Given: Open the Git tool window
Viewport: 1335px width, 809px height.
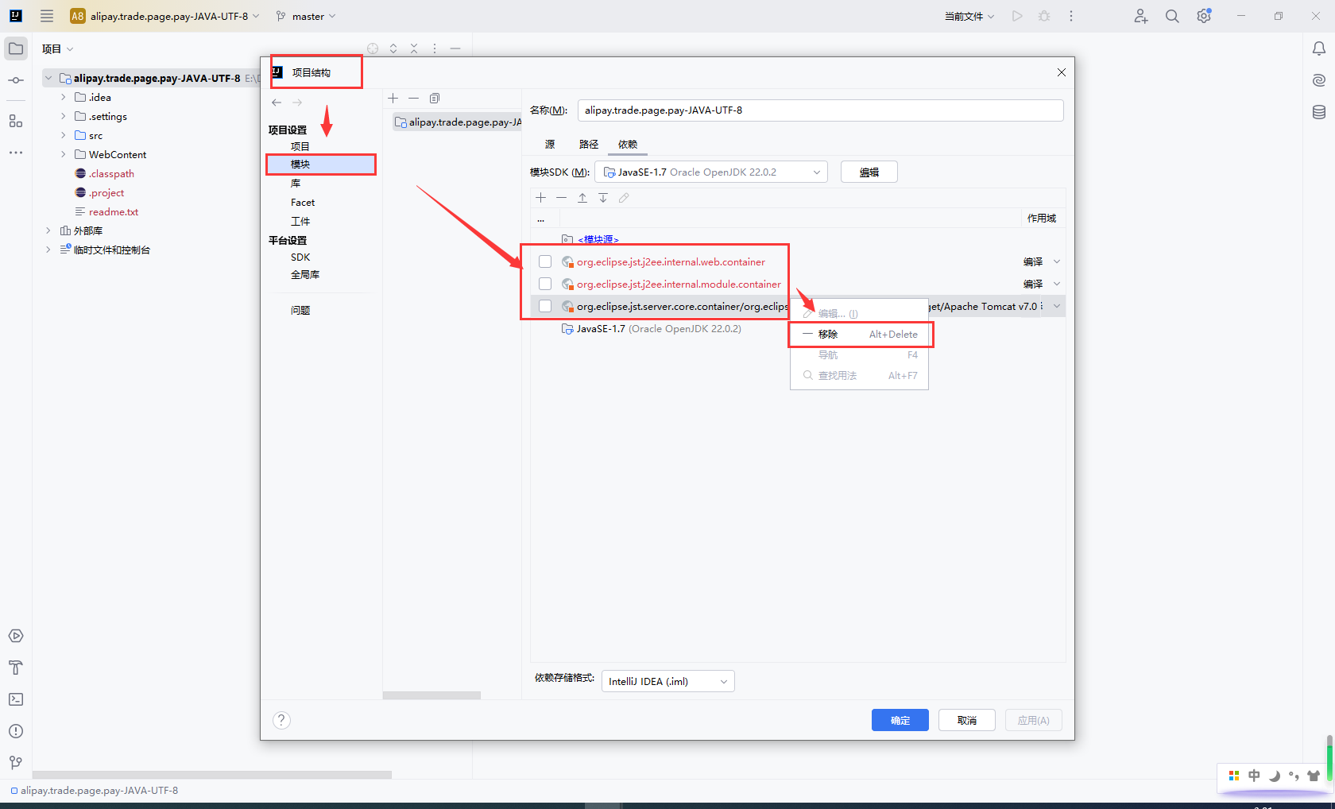Looking at the screenshot, I should [16, 763].
